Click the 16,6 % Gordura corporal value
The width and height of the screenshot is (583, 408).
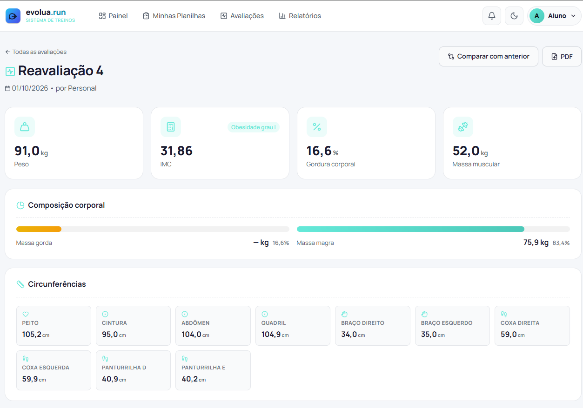(322, 151)
